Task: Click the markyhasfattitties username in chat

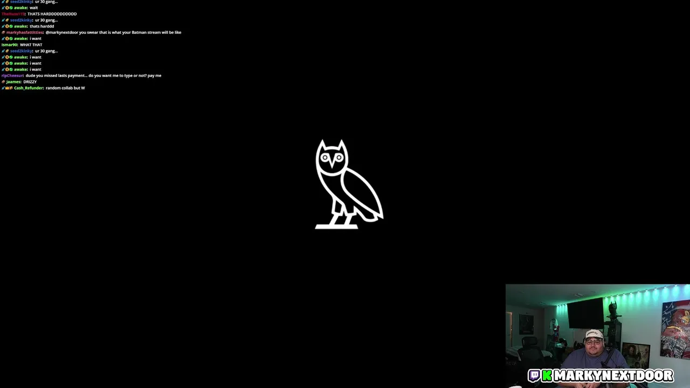Action: click(x=24, y=32)
